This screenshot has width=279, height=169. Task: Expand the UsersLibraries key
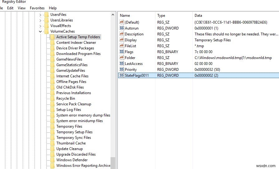click(40, 21)
